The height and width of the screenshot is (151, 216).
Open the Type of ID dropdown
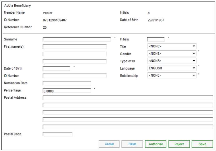click(x=172, y=61)
